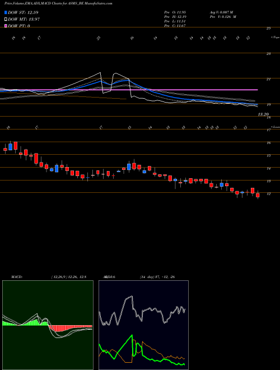Click the magenta horizontal DOW PT line

(x=129, y=90)
